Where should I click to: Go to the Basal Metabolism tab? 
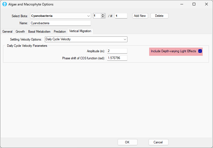[39, 32]
